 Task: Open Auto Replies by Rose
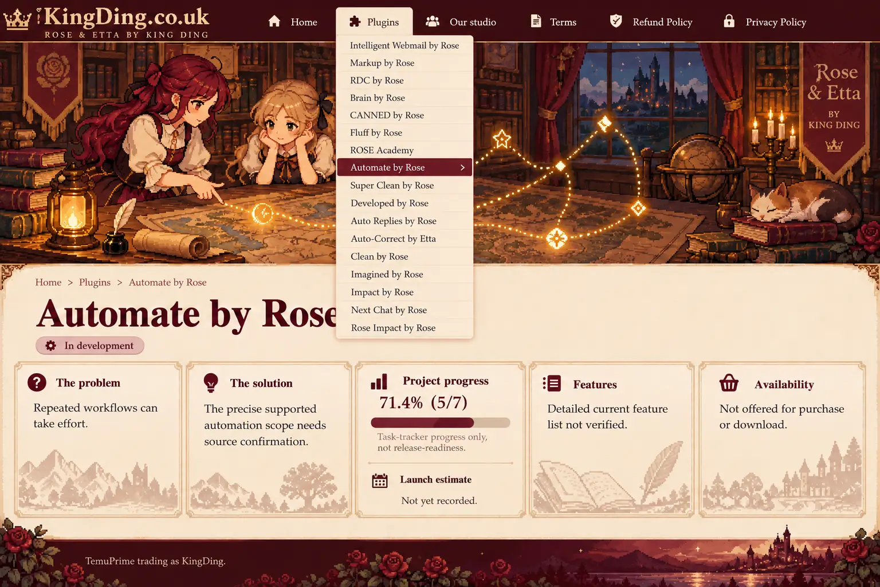tap(404, 221)
